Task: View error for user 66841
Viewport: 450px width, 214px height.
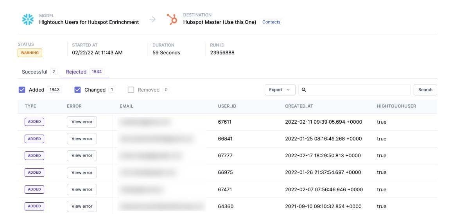Action: 82,138
